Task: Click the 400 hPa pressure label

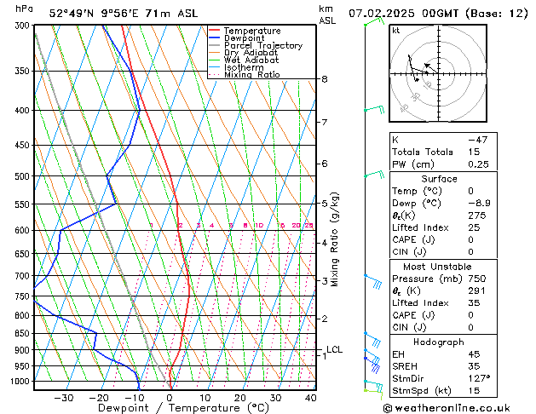Action: pyautogui.click(x=24, y=111)
